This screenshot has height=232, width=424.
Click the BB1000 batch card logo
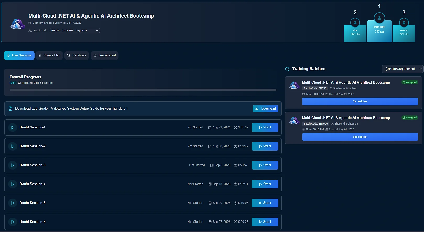click(x=294, y=121)
